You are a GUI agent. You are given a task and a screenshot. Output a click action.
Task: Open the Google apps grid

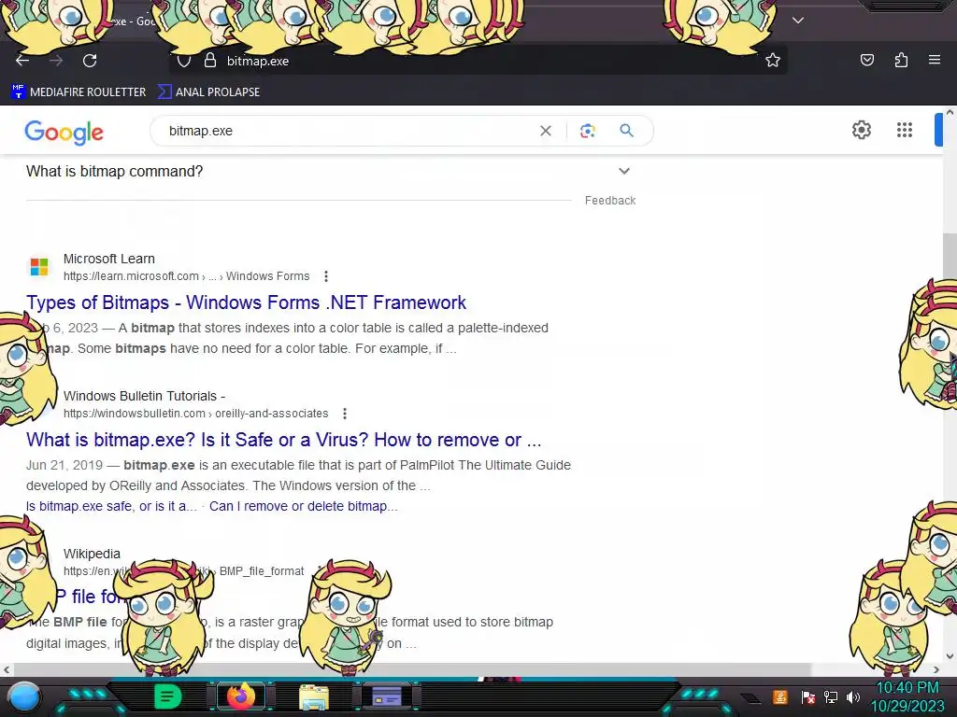(x=905, y=130)
